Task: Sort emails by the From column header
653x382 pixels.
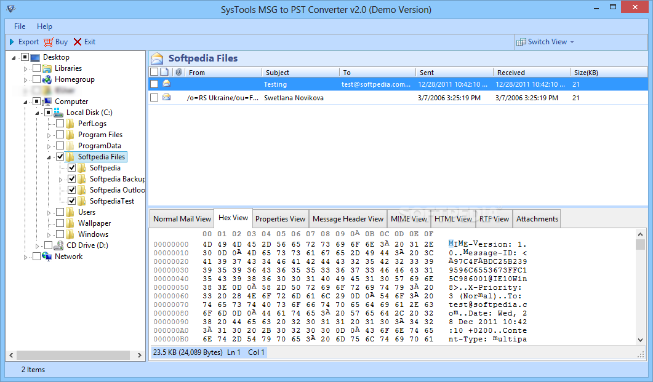Action: coord(223,73)
